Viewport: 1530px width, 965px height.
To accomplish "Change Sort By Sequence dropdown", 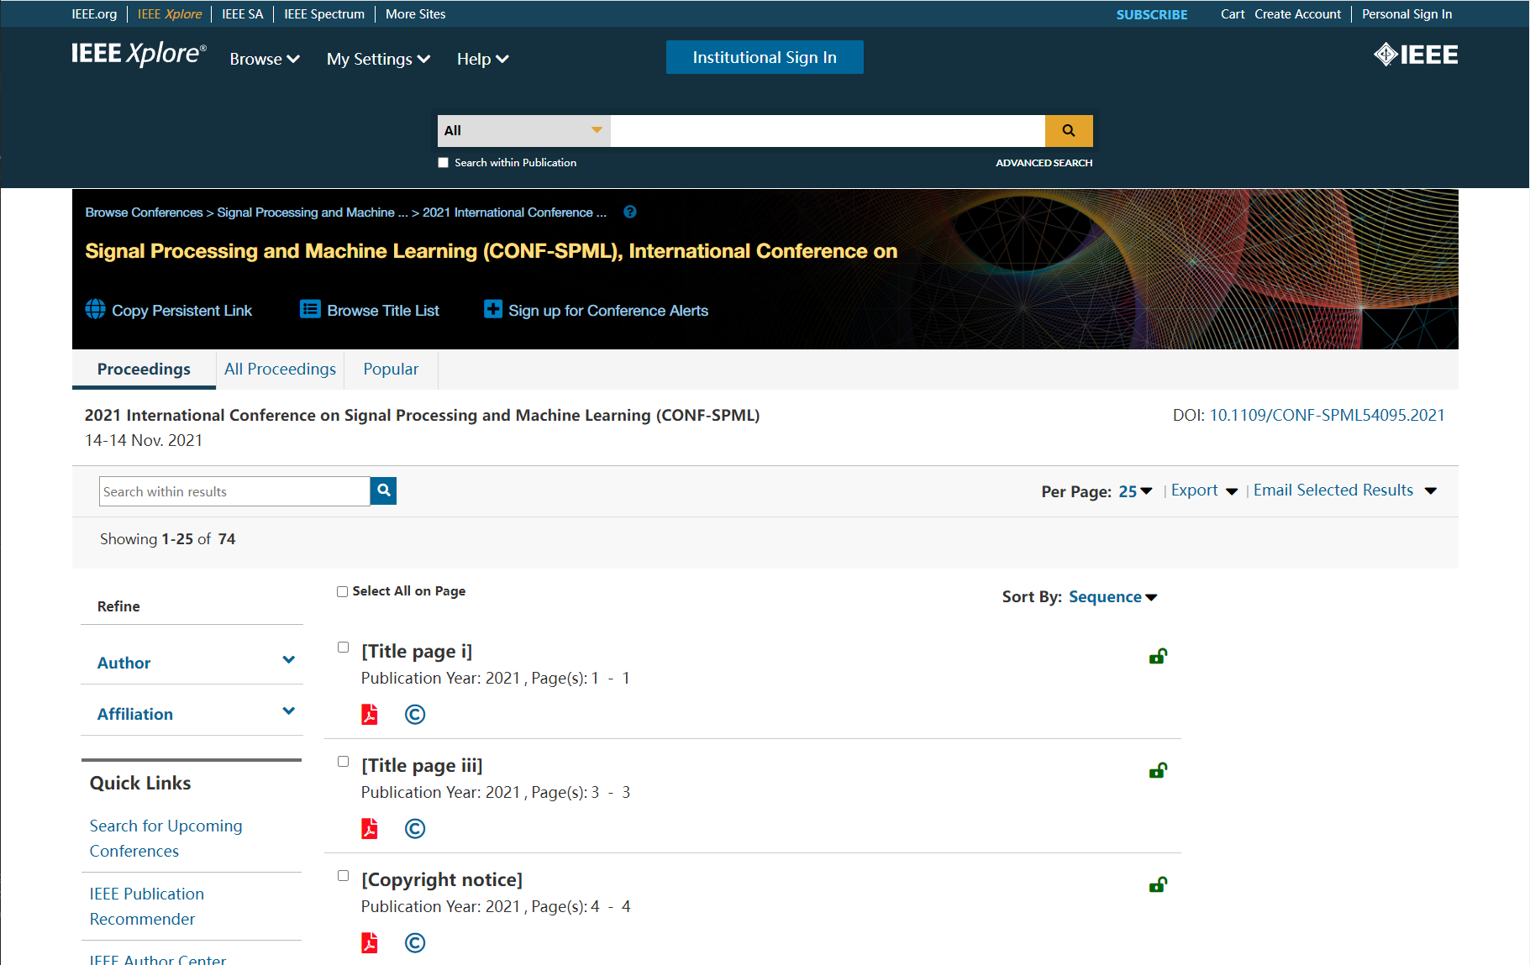I will point(1112,597).
